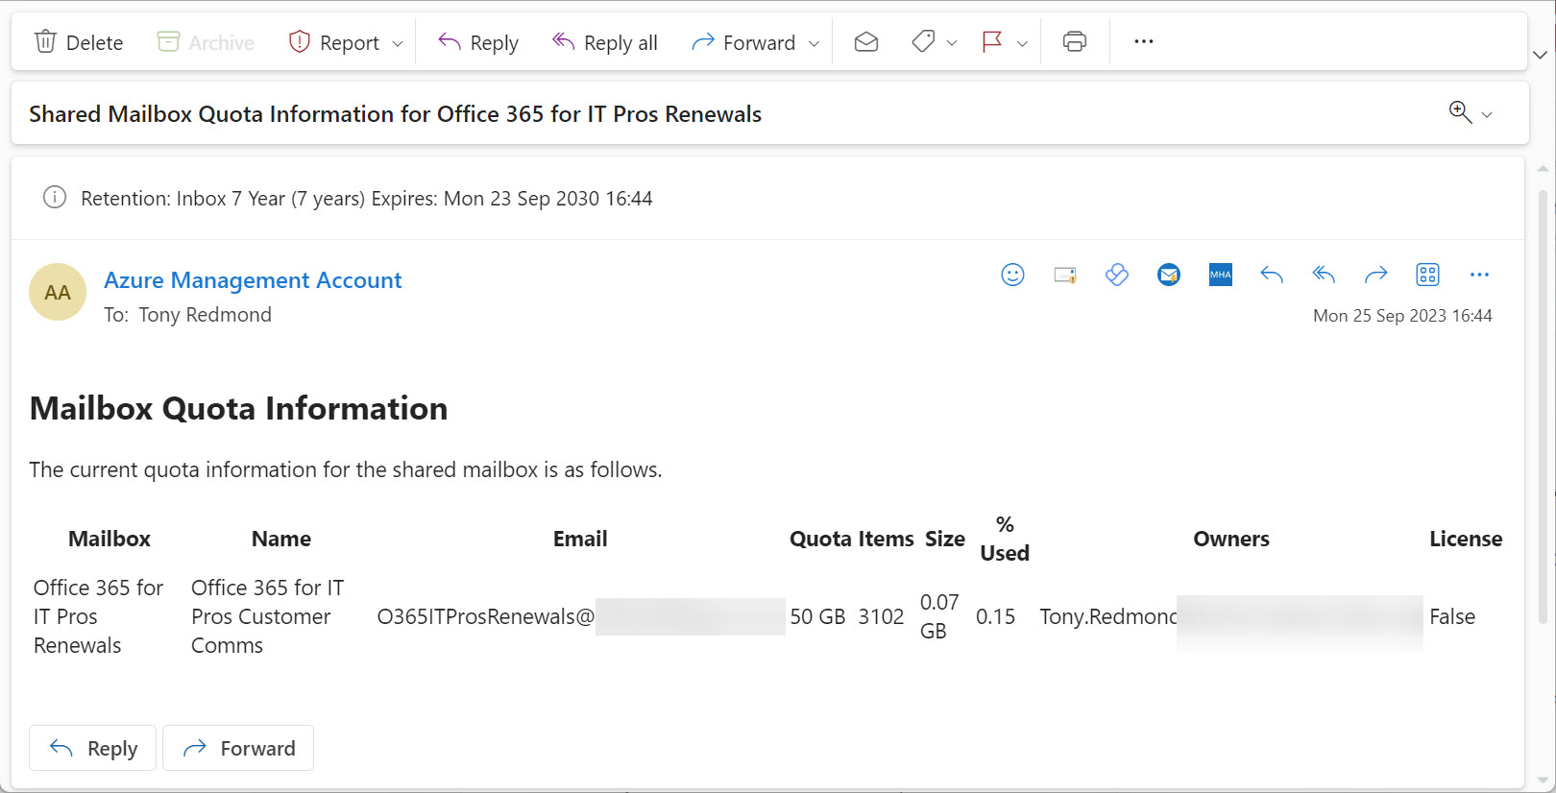Screen dimensions: 1556x793
Task: Click the Forward button below message
Action: point(238,748)
